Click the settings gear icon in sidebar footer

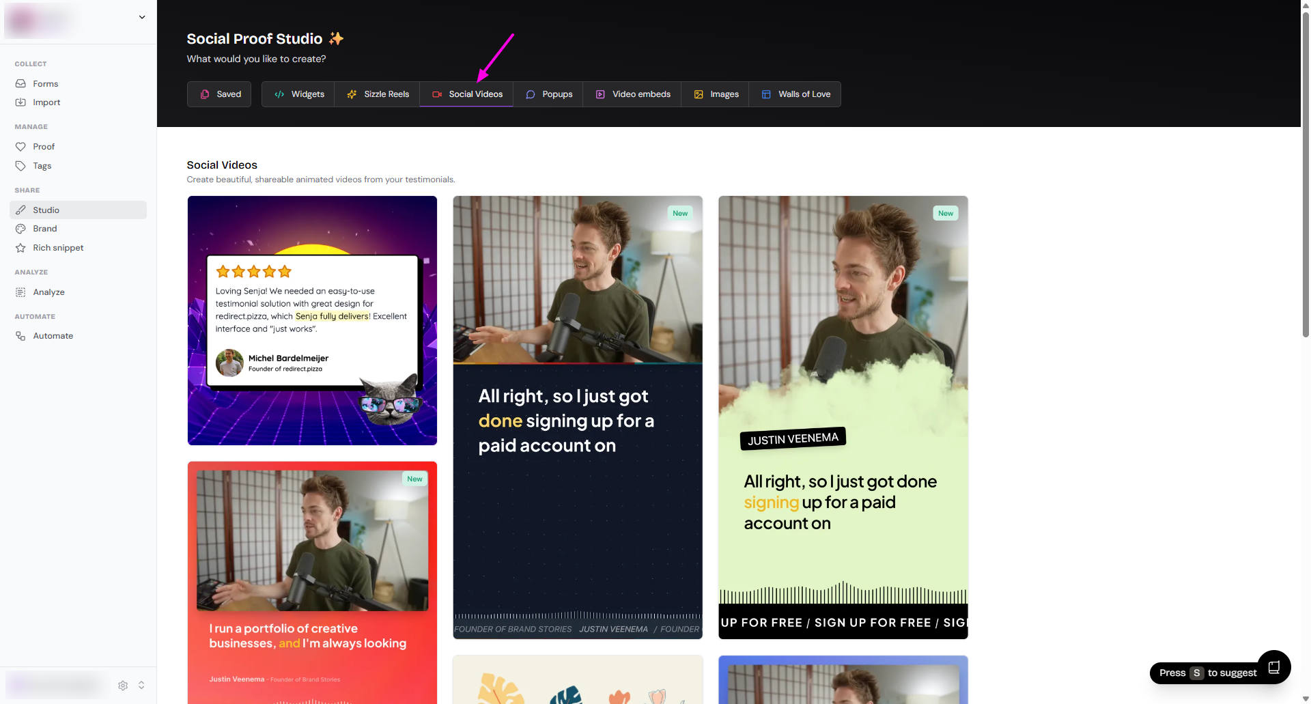point(123,685)
